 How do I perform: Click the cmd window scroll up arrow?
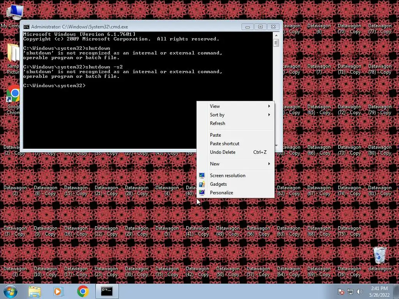[x=276, y=35]
